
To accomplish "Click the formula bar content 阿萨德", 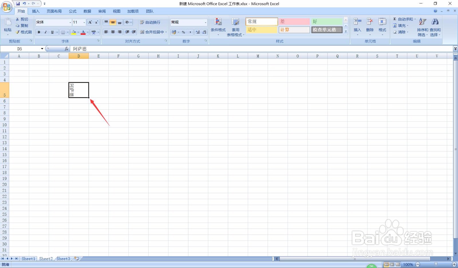I will point(80,49).
